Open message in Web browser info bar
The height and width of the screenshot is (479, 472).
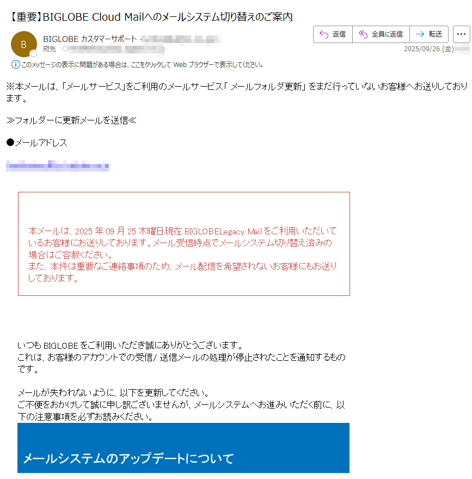(143, 64)
